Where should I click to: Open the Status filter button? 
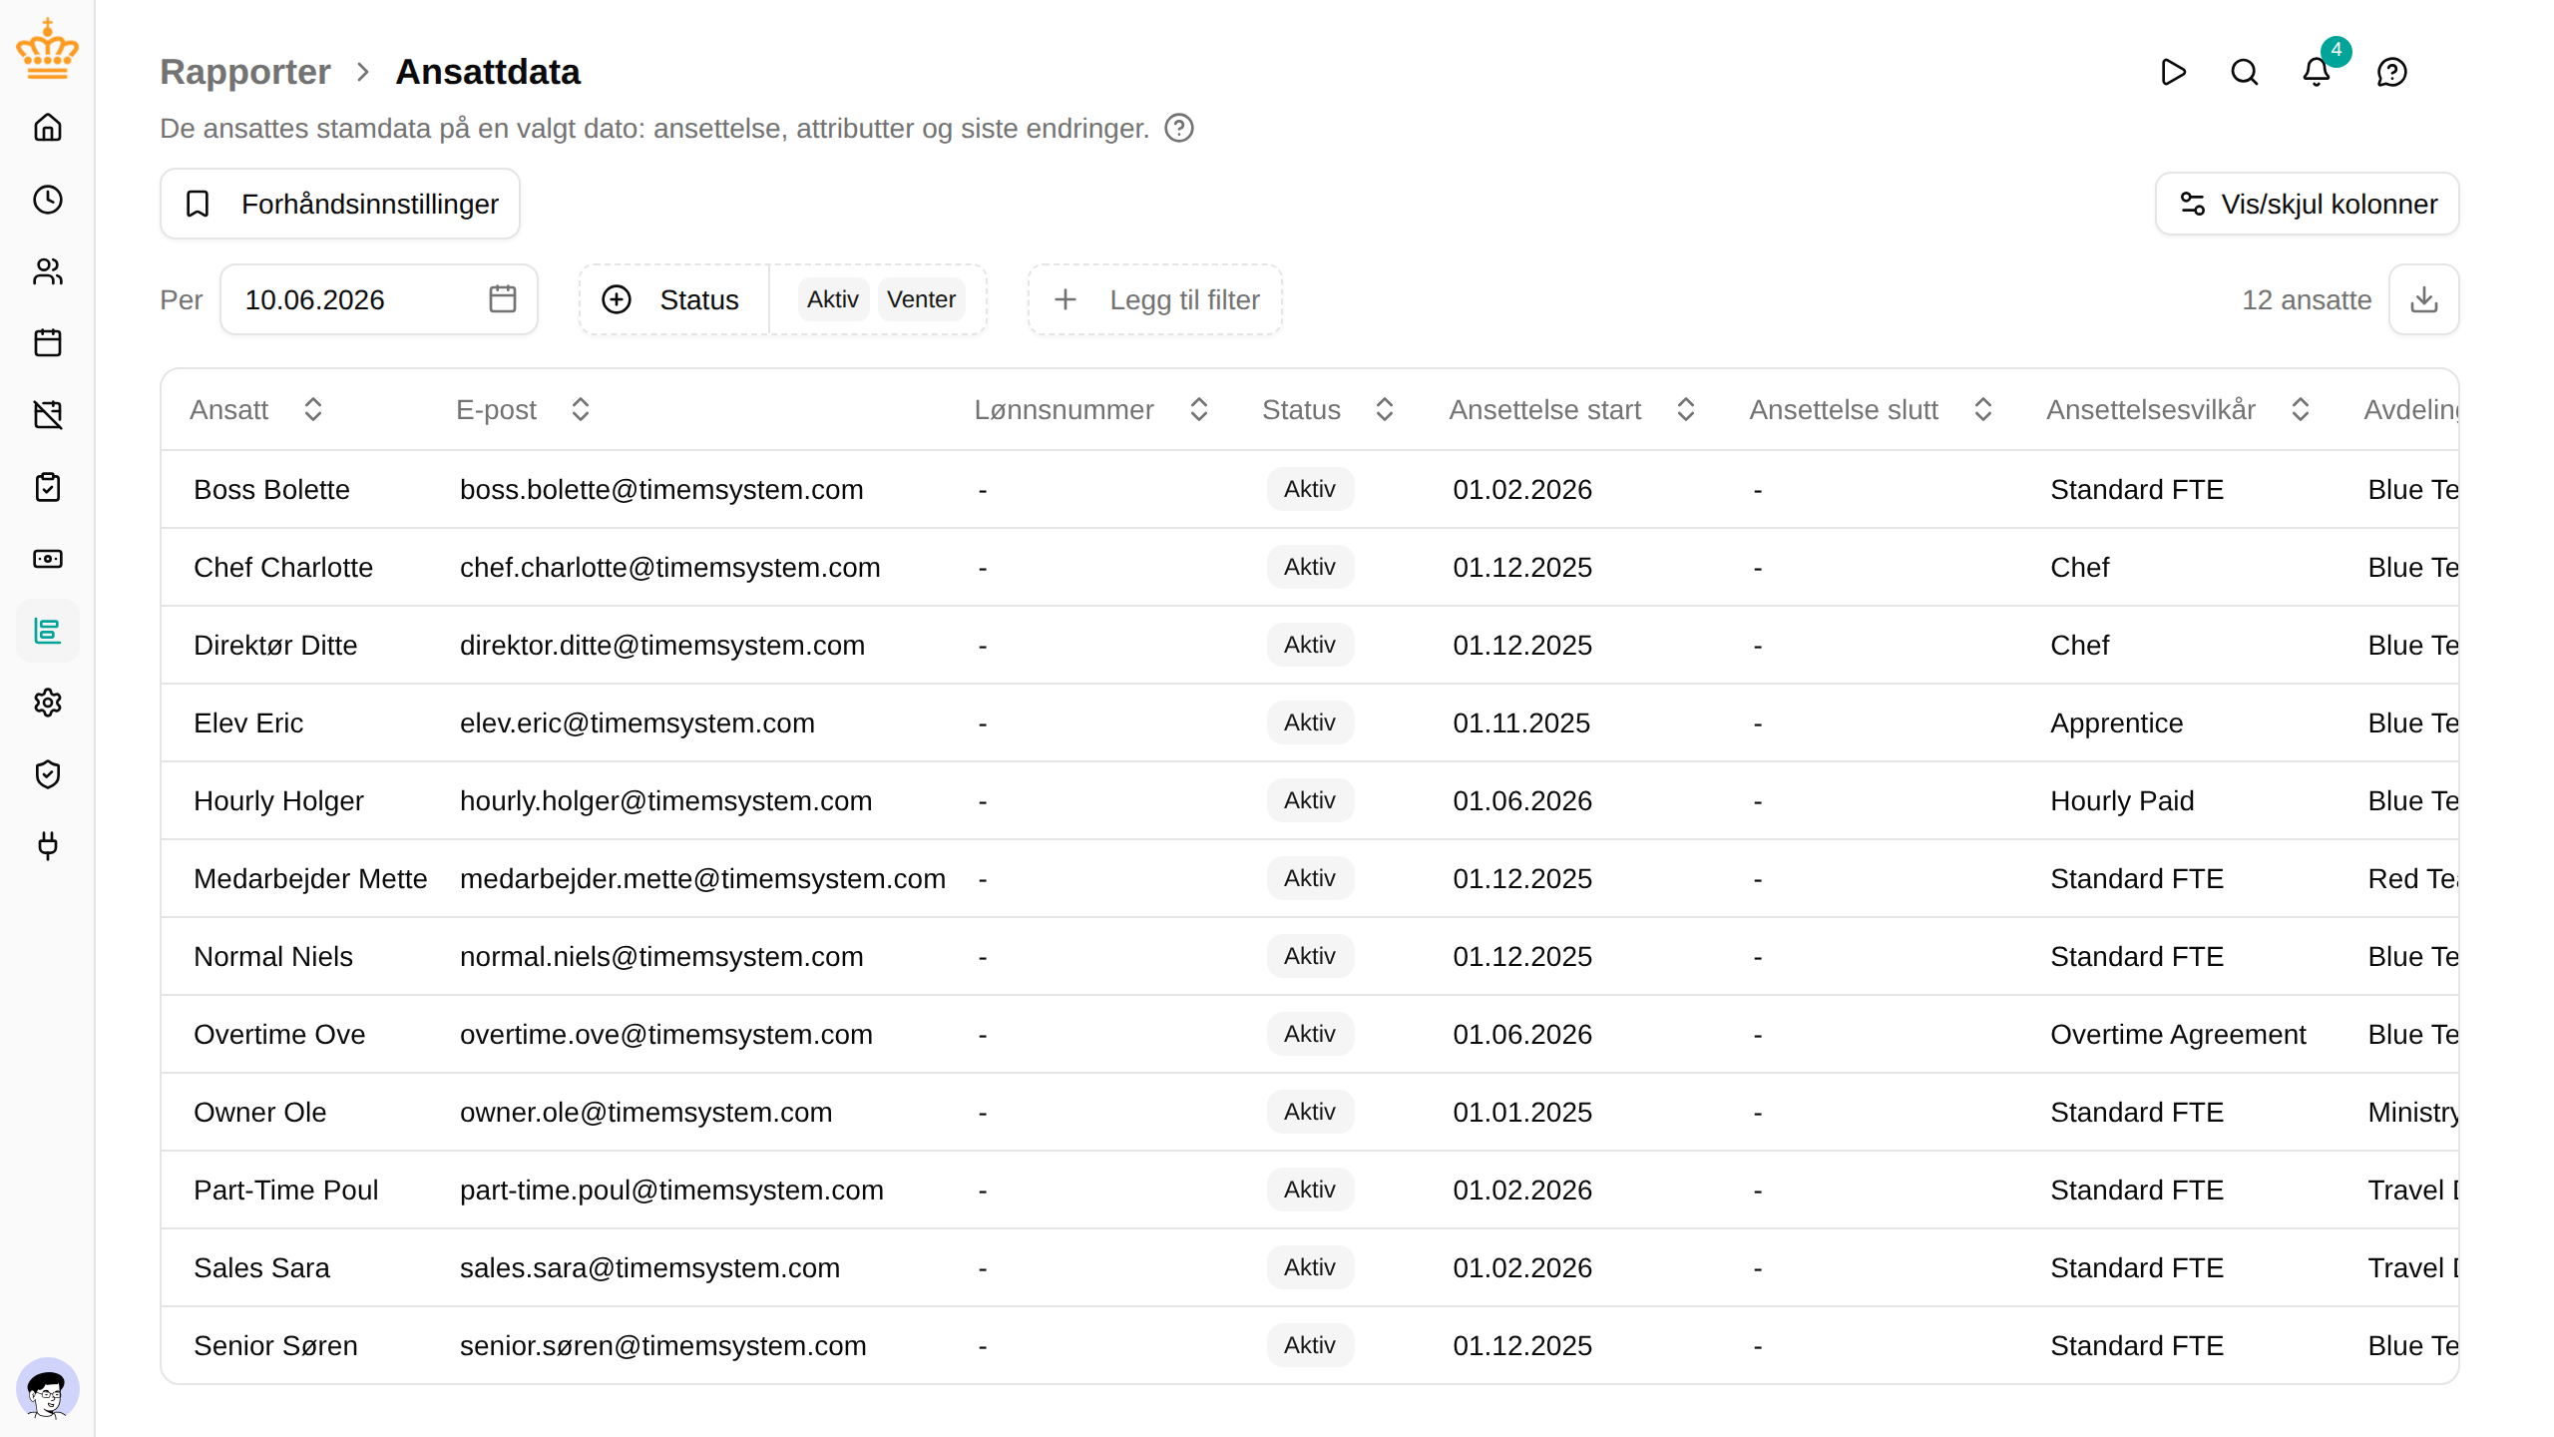(674, 299)
